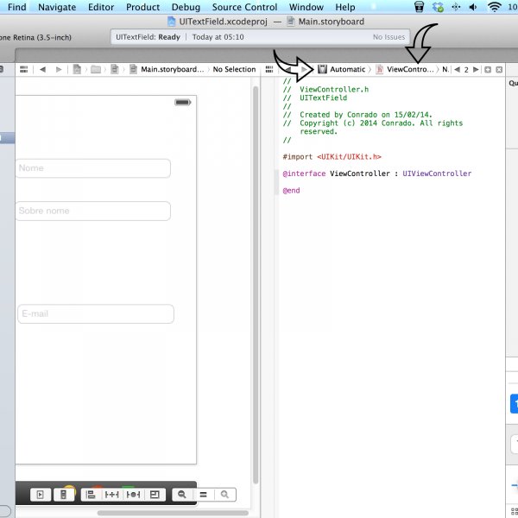Screen dimensions: 518x518
Task: Open the No Selection jump bar dropdown
Action: [x=234, y=69]
